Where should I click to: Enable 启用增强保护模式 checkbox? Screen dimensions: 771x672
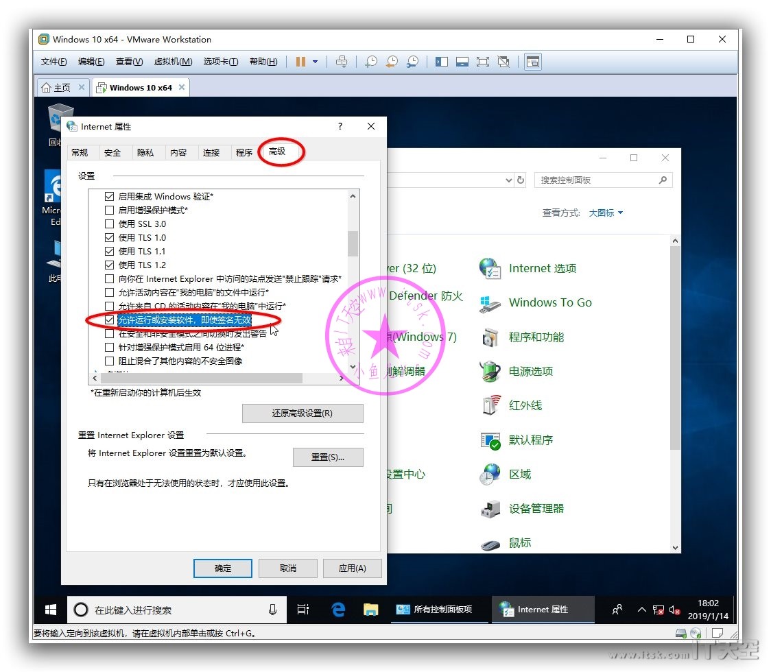(x=109, y=211)
